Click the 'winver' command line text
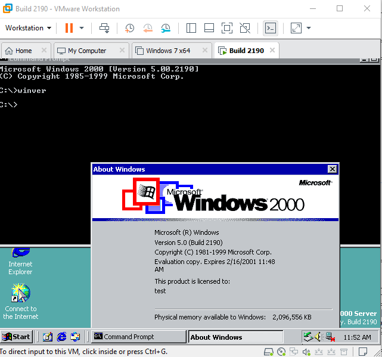This screenshot has width=382, height=357. (32, 91)
